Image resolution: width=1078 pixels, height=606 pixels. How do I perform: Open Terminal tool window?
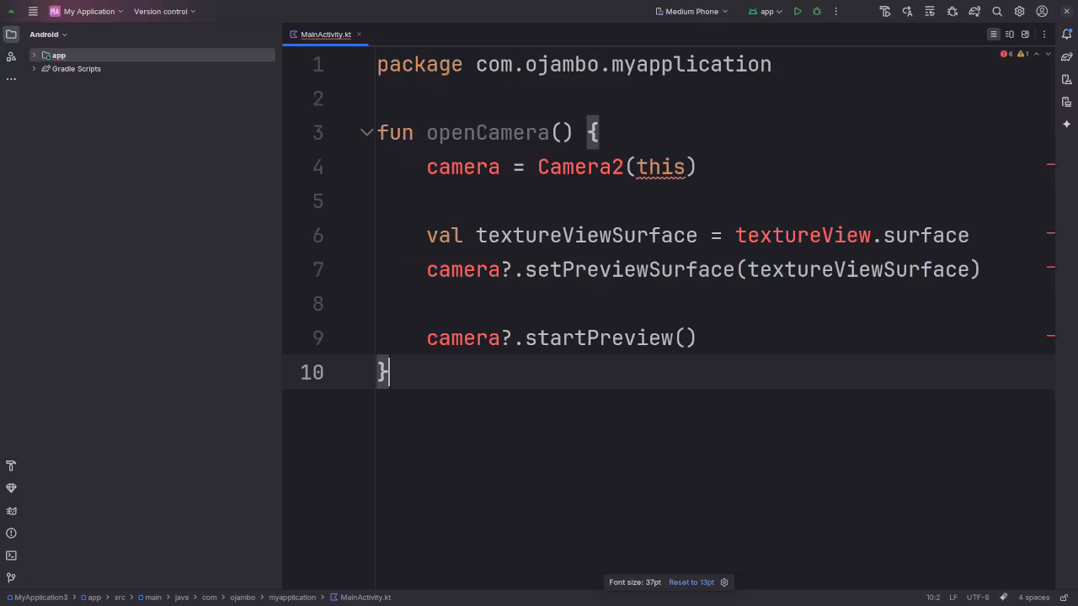coord(11,555)
